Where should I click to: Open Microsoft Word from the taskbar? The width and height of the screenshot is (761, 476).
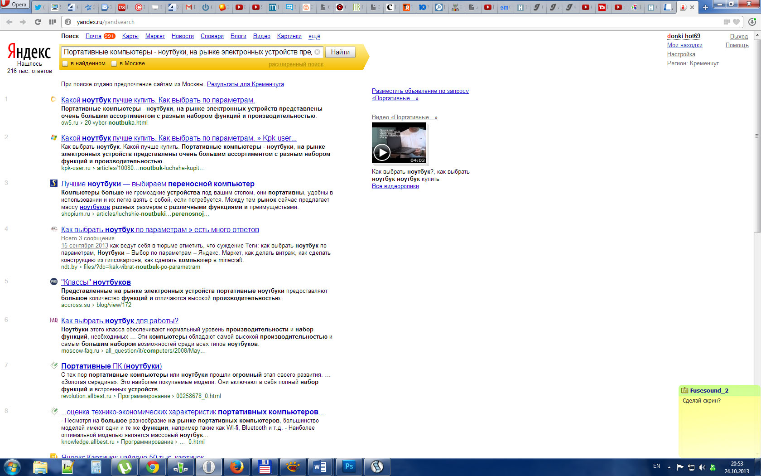(x=320, y=467)
